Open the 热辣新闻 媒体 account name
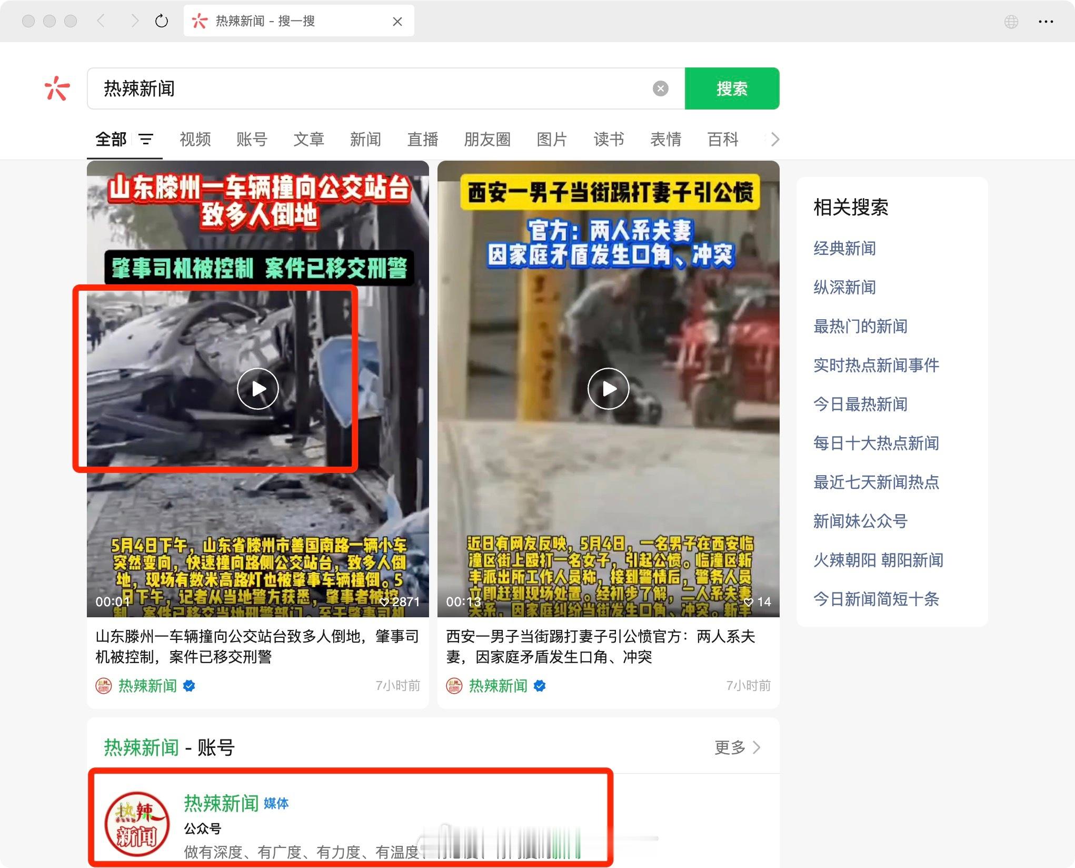This screenshot has height=868, width=1075. pos(221,803)
